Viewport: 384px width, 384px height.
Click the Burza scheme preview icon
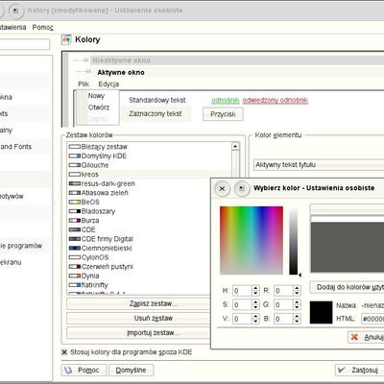point(75,221)
